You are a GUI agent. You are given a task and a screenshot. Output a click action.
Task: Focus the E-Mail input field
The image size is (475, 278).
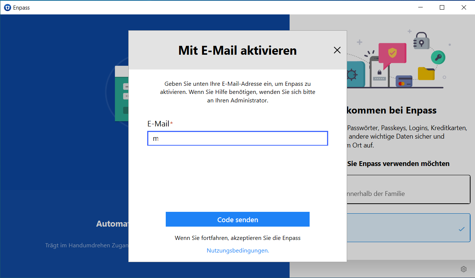coord(237,138)
